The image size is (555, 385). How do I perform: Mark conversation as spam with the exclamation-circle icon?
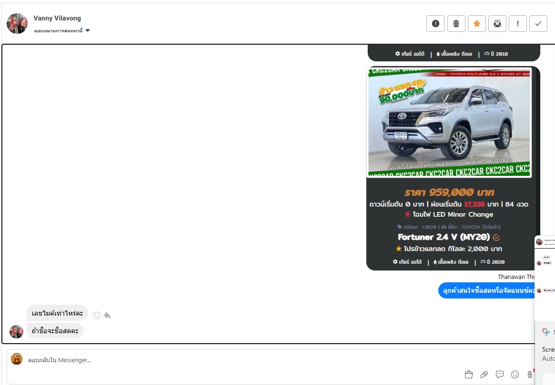click(x=435, y=24)
